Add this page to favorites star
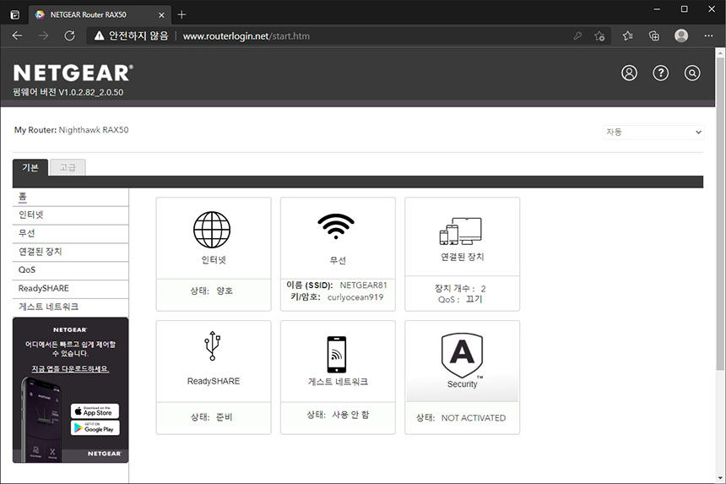The height and width of the screenshot is (484, 726). (599, 35)
